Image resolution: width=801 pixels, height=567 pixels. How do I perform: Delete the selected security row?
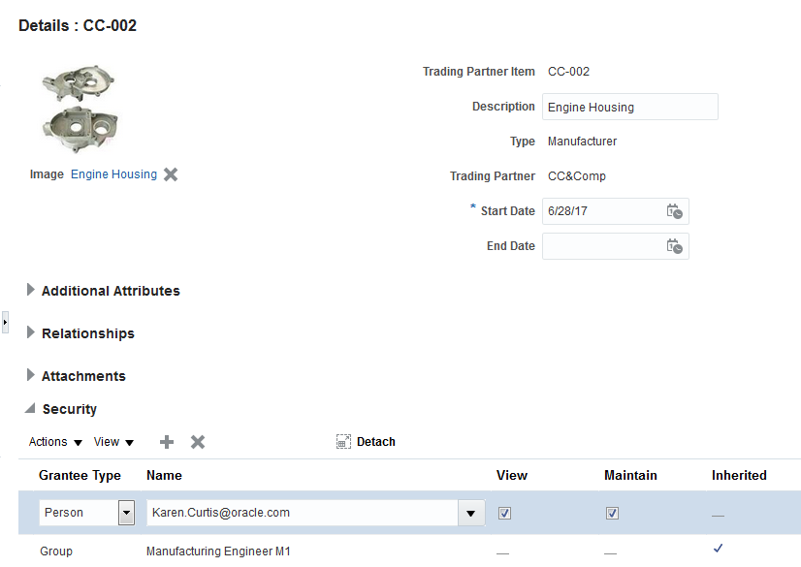pyautogui.click(x=198, y=442)
